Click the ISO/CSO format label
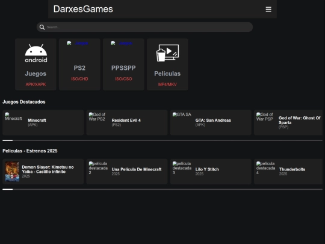 click(123, 79)
